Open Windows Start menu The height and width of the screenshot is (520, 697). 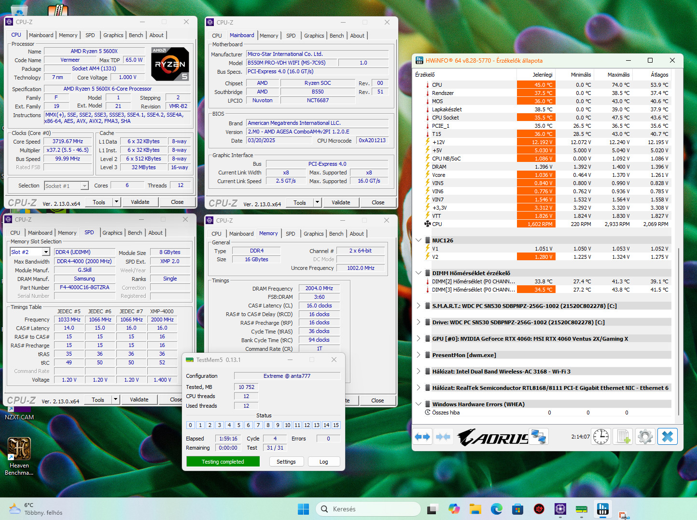[303, 509]
